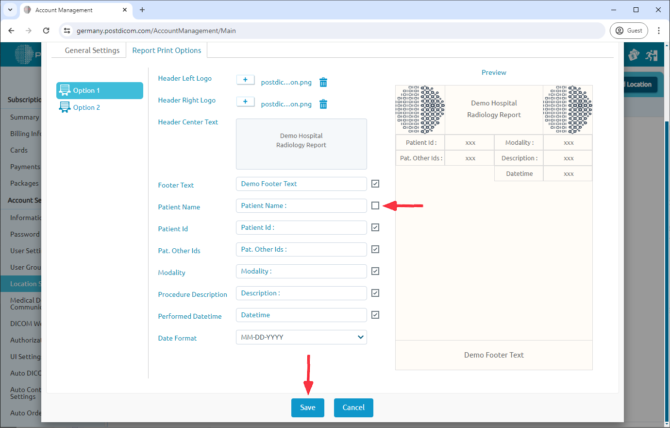Viewport: 670px width, 428px height.
Task: Disable the Modality checkbox
Action: click(x=375, y=271)
